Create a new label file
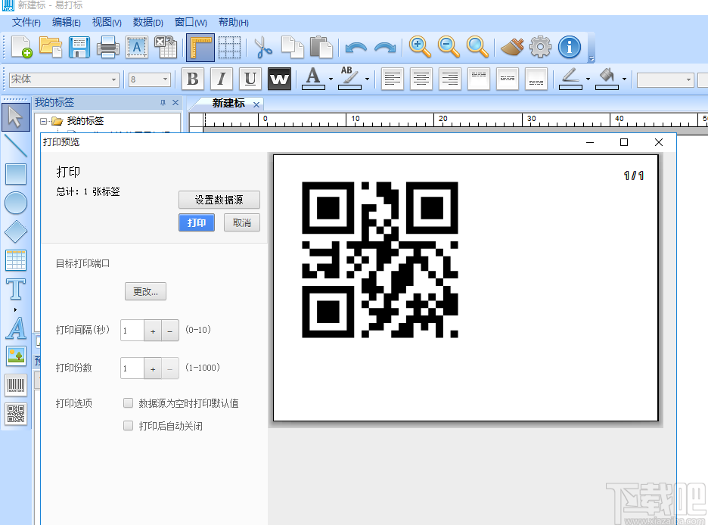 (21, 47)
